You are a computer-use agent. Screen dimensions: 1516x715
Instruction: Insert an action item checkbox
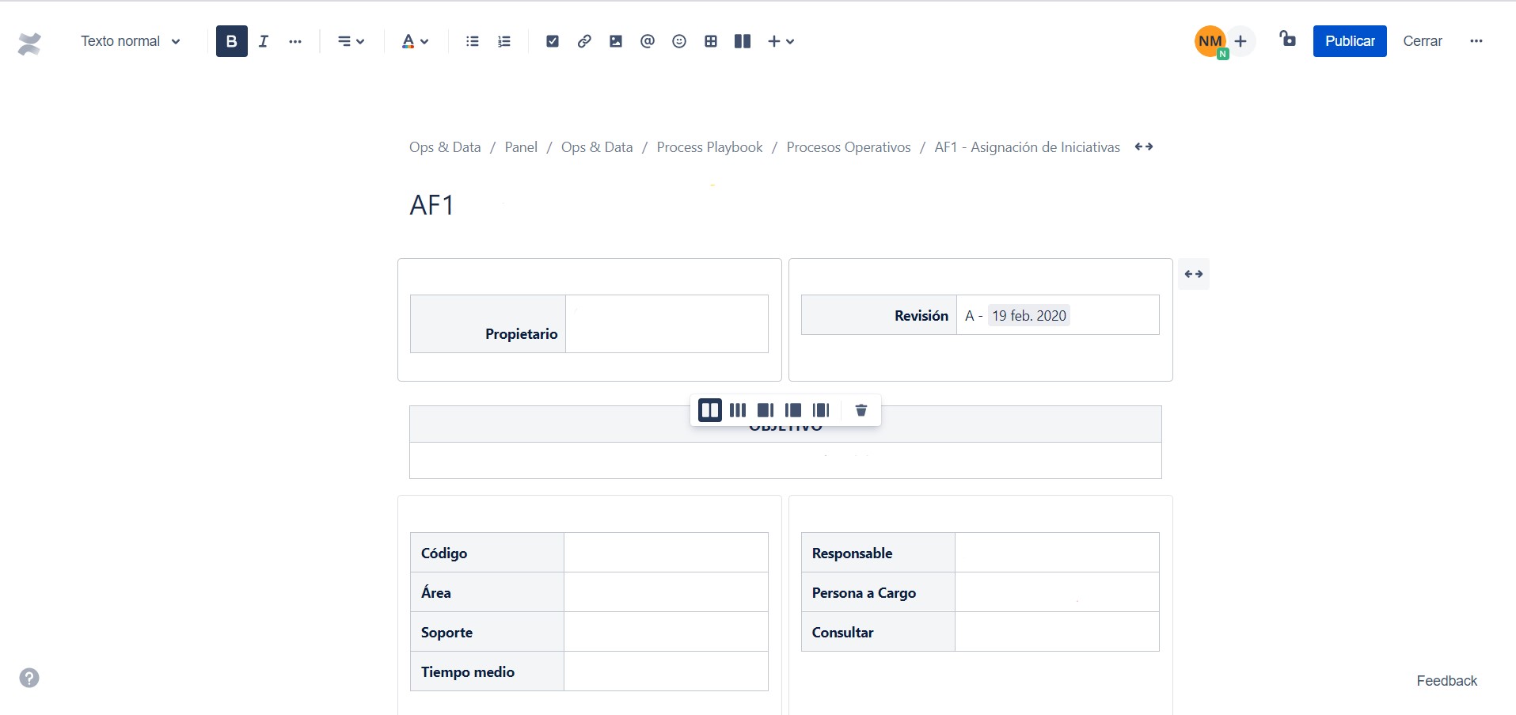point(552,41)
